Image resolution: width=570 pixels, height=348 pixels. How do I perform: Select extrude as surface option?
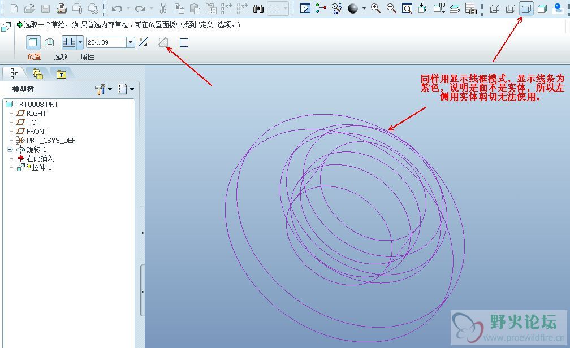click(49, 42)
